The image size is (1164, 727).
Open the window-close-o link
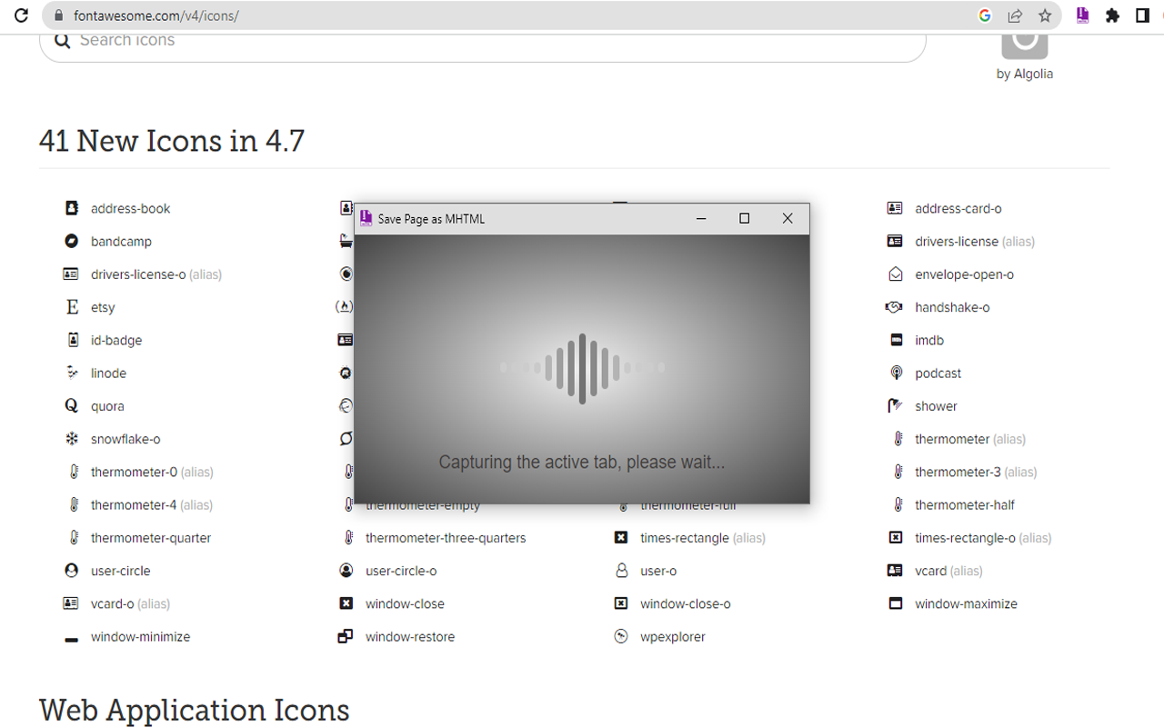click(685, 603)
